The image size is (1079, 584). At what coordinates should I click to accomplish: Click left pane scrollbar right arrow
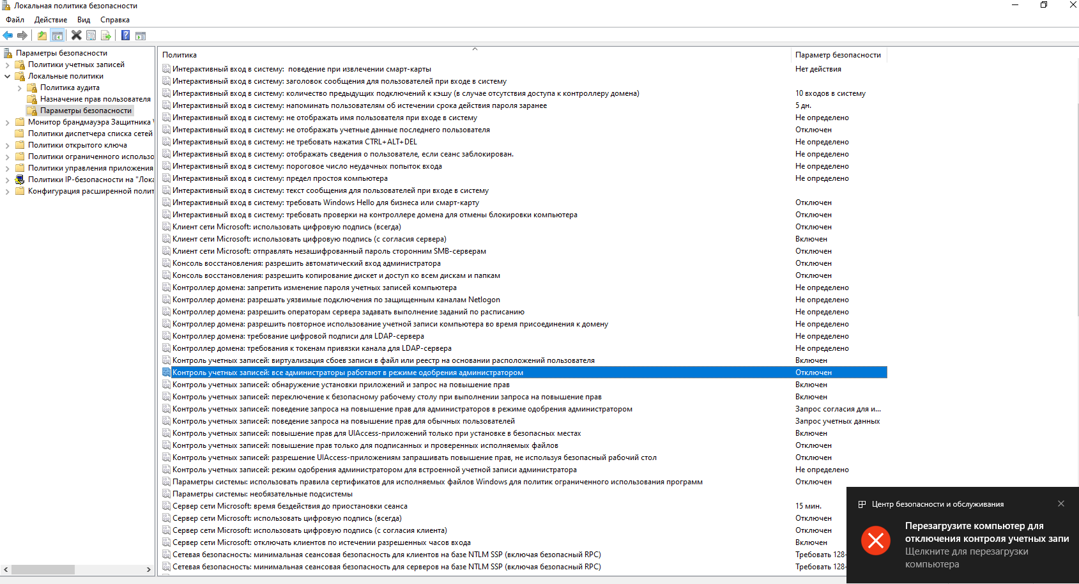149,569
